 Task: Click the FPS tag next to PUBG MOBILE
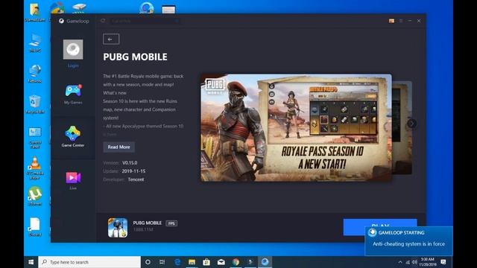coord(171,223)
